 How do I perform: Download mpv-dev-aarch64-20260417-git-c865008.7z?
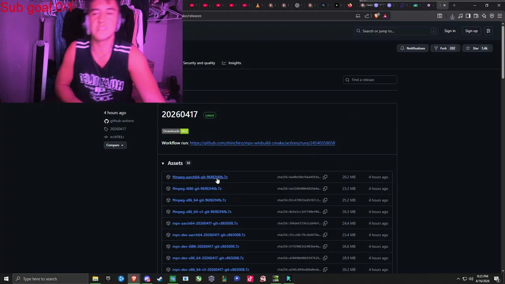209,235
